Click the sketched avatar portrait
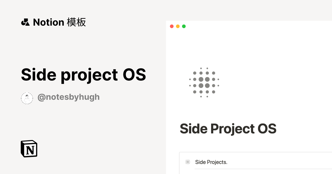Screen dimensions: 332x174 [x=27, y=98]
